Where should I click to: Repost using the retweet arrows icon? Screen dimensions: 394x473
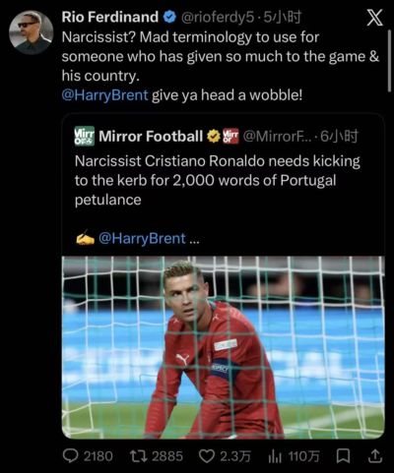138,456
